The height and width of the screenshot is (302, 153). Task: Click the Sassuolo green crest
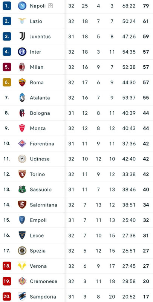[22, 190]
